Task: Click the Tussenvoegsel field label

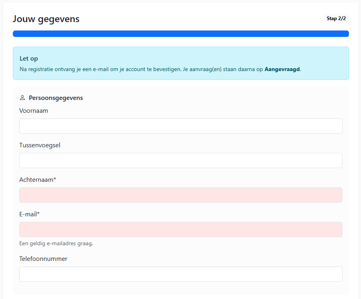Action: coord(40,145)
